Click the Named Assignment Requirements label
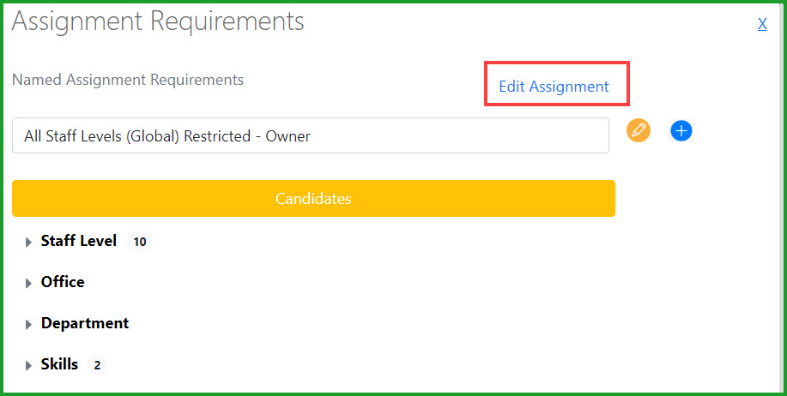The width and height of the screenshot is (787, 396). tap(128, 80)
